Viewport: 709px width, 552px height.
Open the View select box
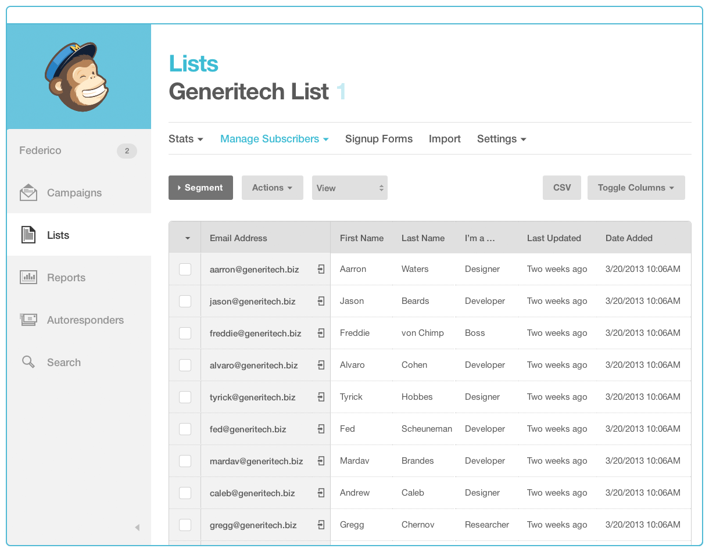[350, 188]
